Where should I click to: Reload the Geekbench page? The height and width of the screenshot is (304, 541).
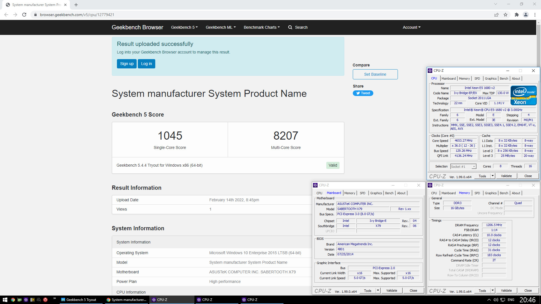pos(24,15)
